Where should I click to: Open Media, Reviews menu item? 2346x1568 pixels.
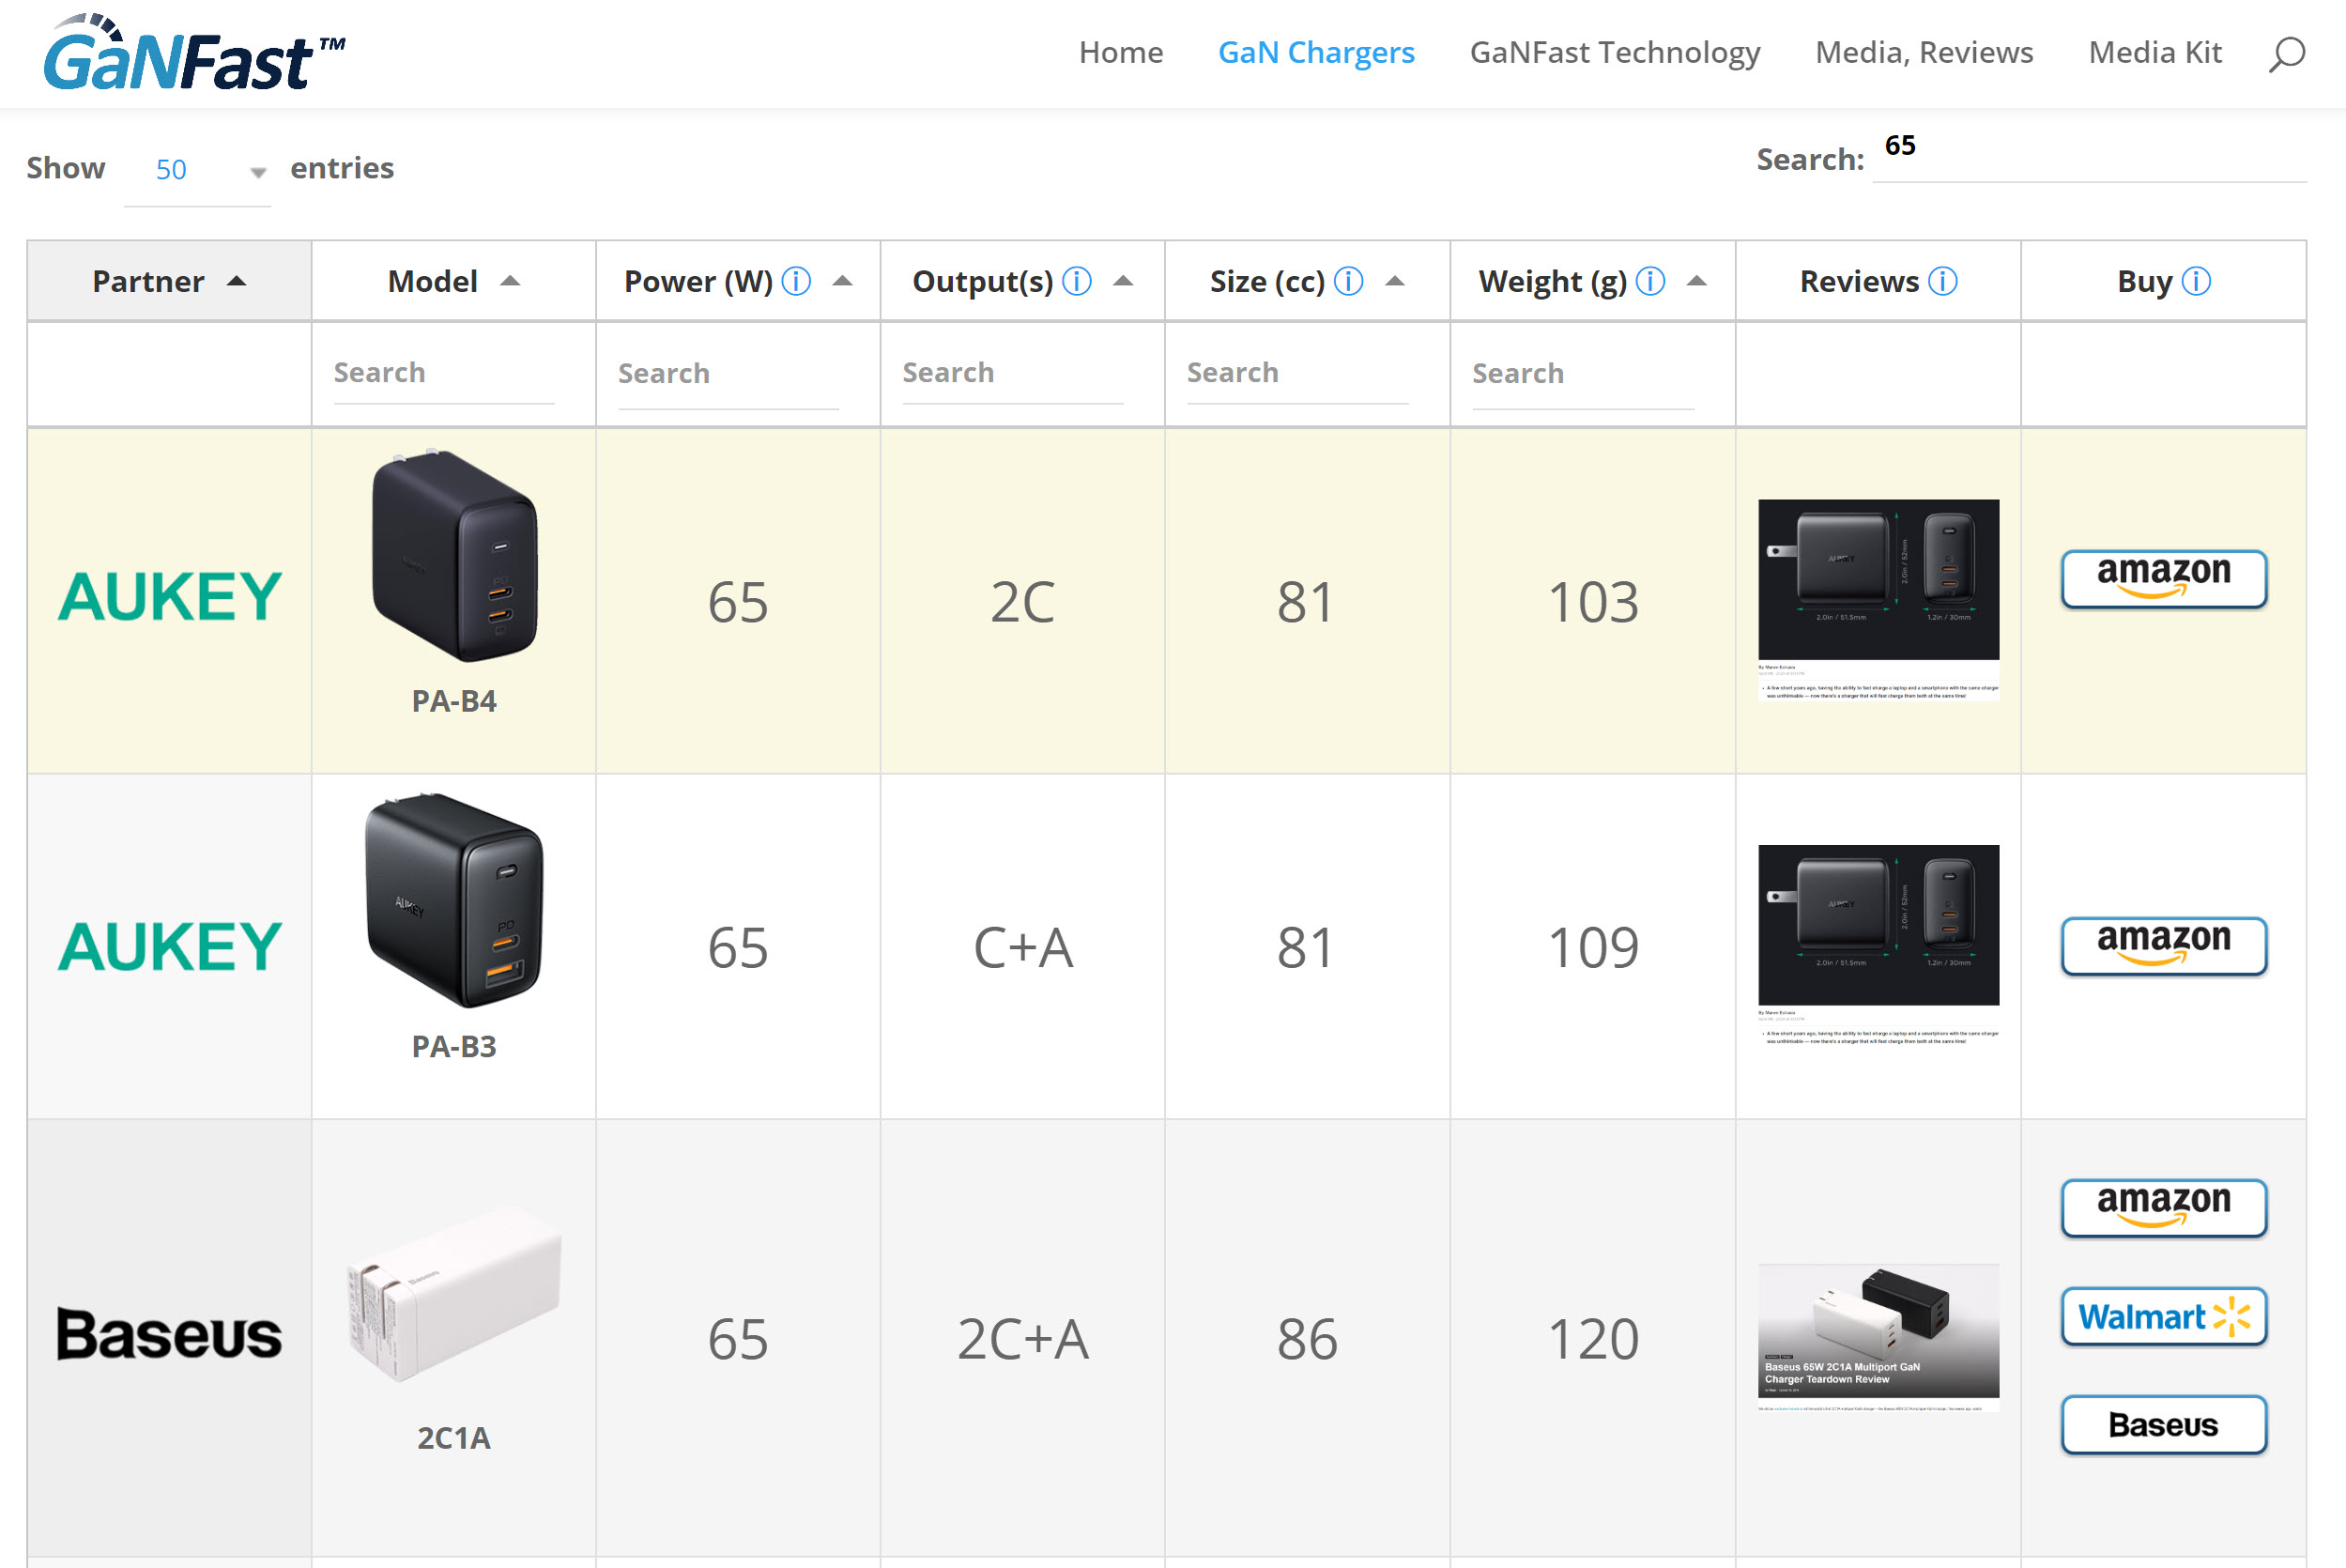pos(1924,52)
